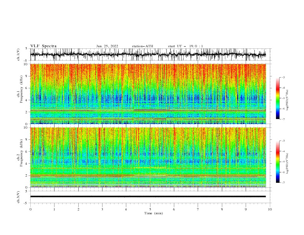The image size is (304, 235).
Task: Click the "Time (min)" axis title
Action: (x=154, y=213)
